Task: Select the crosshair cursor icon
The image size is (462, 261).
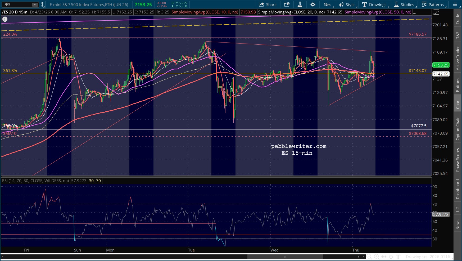Action: click(x=391, y=257)
